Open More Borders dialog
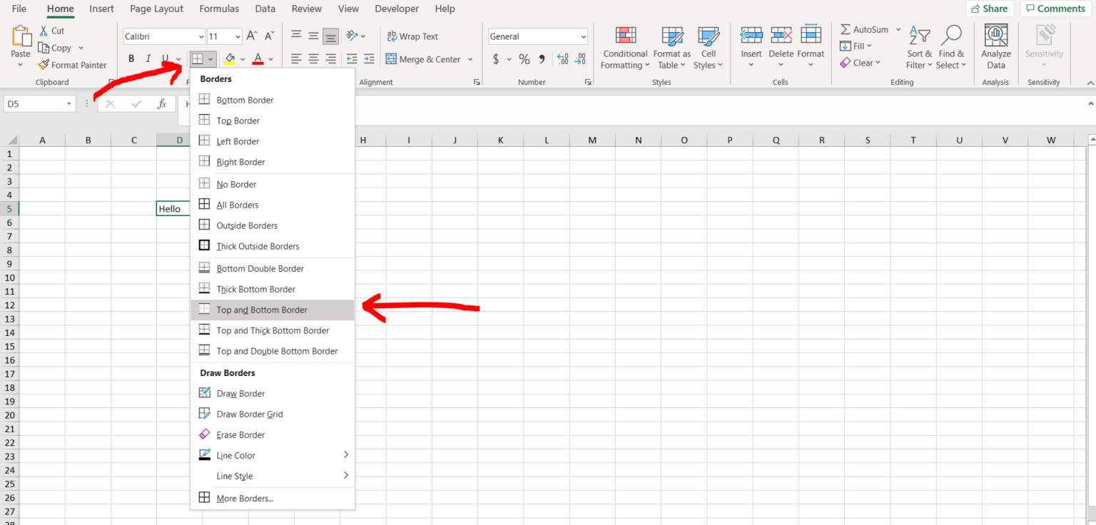Screen dimensions: 1096x525 [x=244, y=498]
